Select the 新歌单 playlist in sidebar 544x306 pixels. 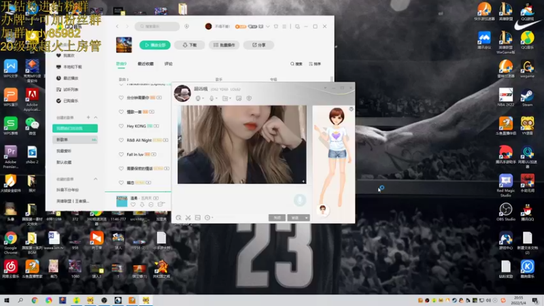click(x=75, y=139)
